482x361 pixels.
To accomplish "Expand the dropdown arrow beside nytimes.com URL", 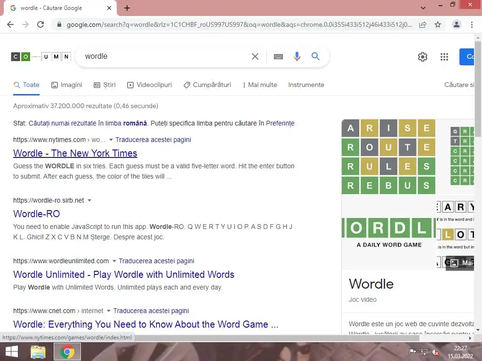I will click(x=111, y=140).
